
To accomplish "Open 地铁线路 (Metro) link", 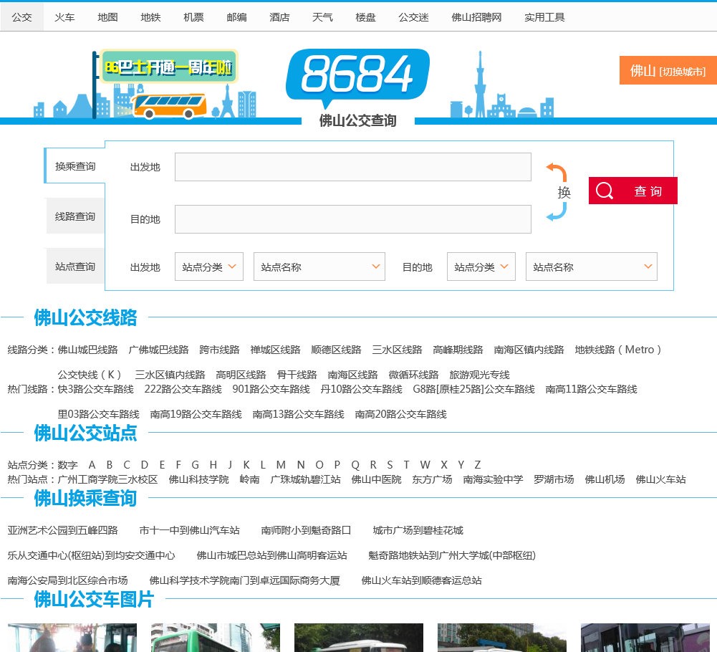I will pos(617,350).
